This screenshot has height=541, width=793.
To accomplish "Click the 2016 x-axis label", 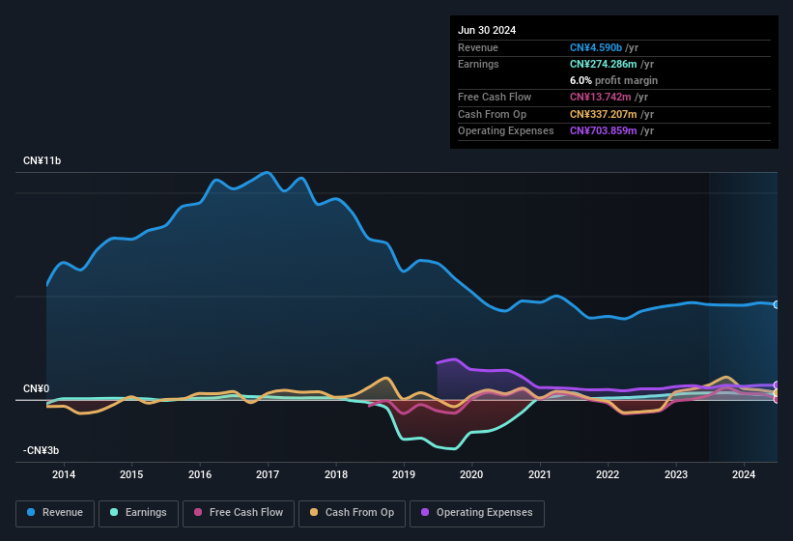I will [x=200, y=474].
